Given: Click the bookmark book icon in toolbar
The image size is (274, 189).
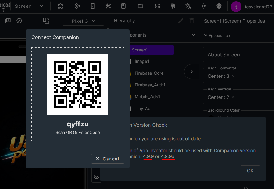Looking at the screenshot, I should pyautogui.click(x=124, y=6).
